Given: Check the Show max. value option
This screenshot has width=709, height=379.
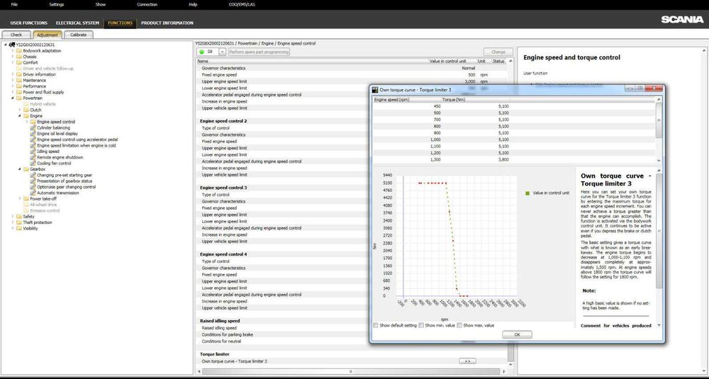Looking at the screenshot, I should coord(459,325).
